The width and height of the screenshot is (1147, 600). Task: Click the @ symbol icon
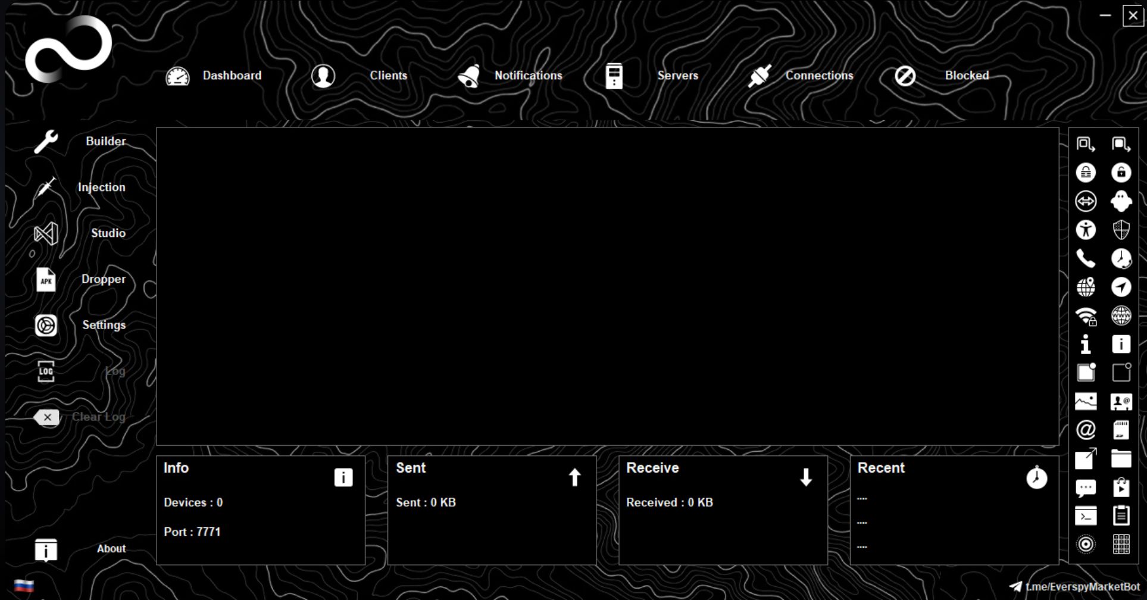tap(1086, 430)
